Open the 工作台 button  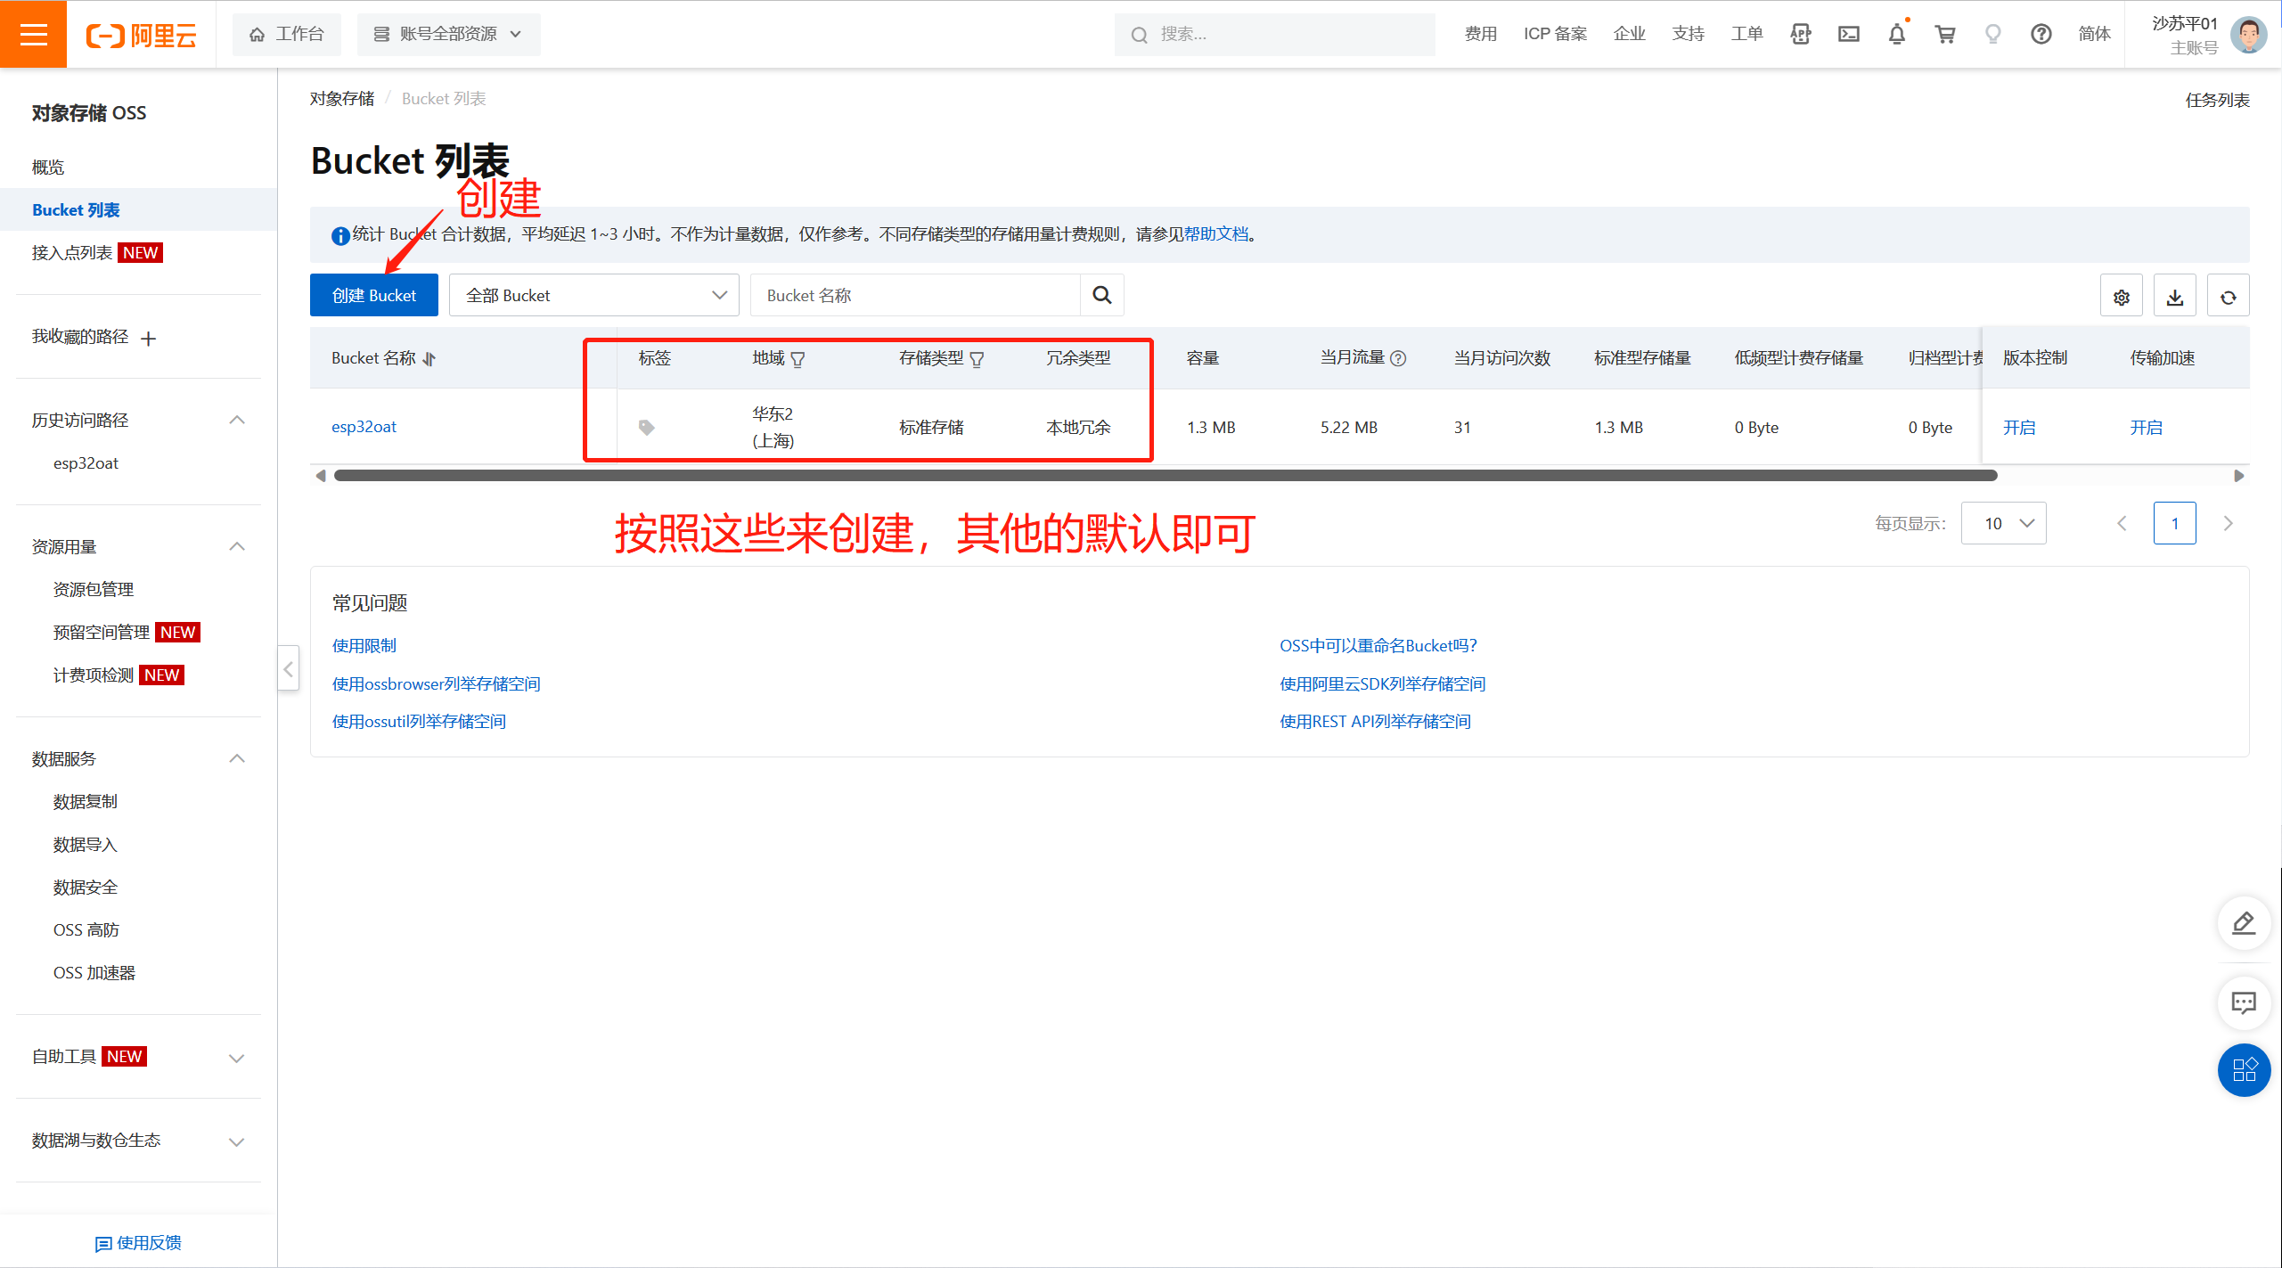pos(287,34)
